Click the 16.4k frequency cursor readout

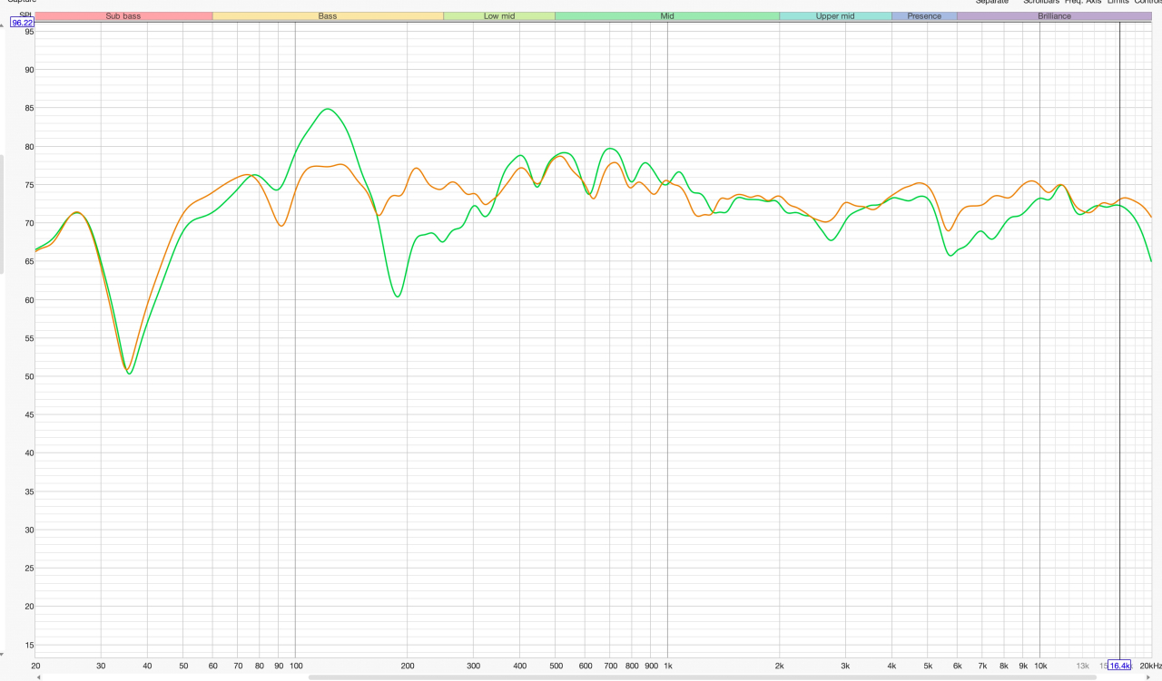pos(1119,666)
